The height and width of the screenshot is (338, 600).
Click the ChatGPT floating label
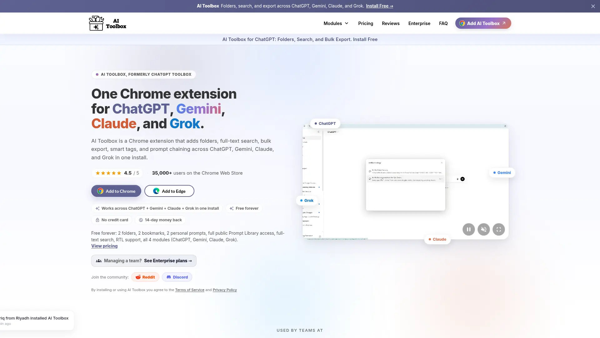(325, 123)
